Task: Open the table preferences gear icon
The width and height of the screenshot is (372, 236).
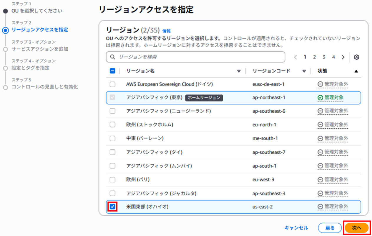Action: pyautogui.click(x=356, y=57)
